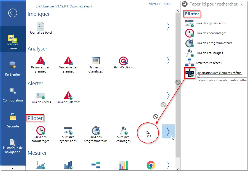
Task: Open Historique de navigation in sidebar
Action: point(13,146)
